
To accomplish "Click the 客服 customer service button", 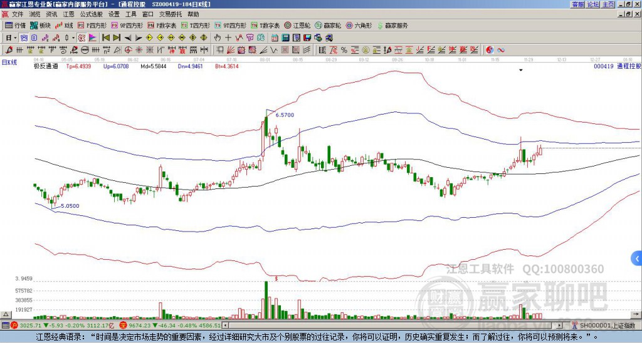I will [x=578, y=4].
